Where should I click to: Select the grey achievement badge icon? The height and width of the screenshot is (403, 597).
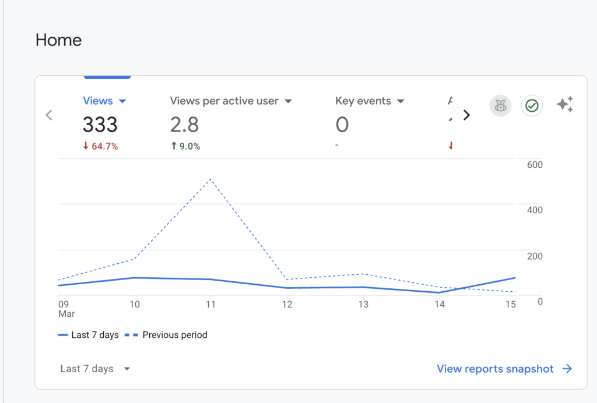(500, 105)
